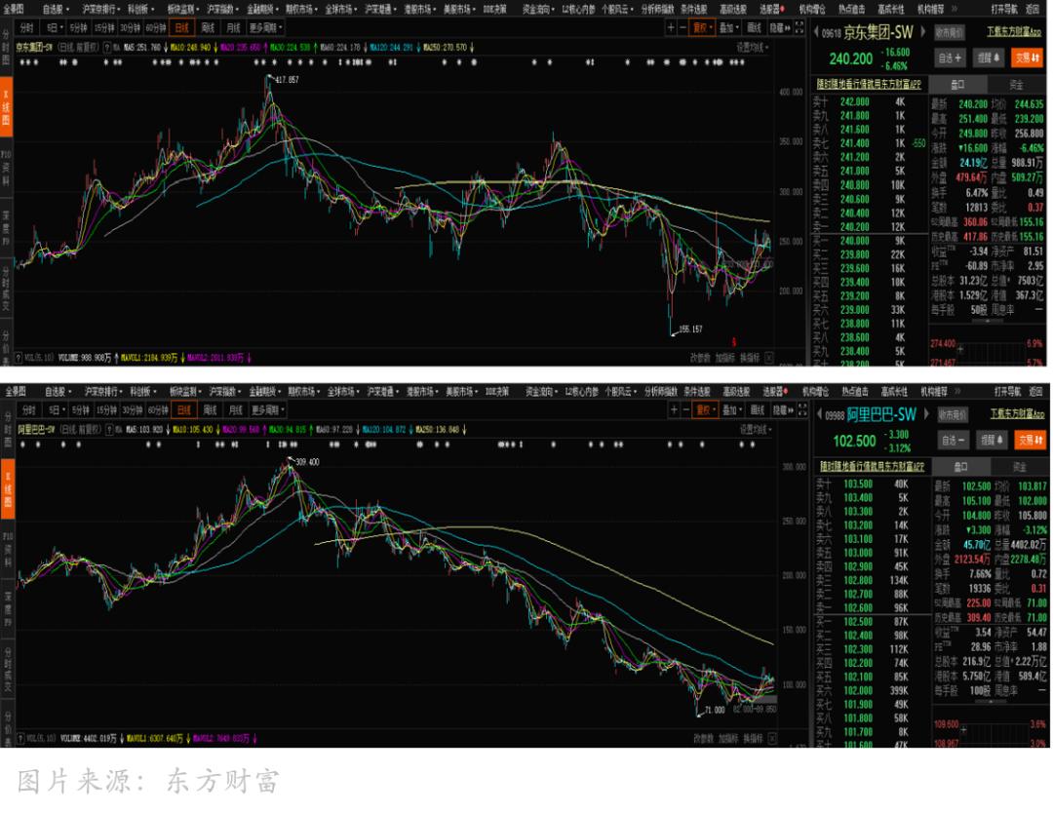Open 更多周期 dropdown in 京东集团 chart

tap(266, 28)
